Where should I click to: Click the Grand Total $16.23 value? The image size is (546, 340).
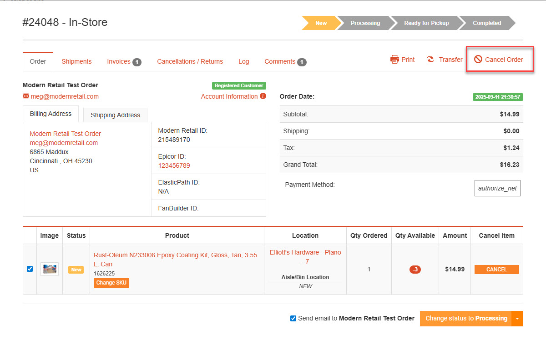tap(510, 165)
